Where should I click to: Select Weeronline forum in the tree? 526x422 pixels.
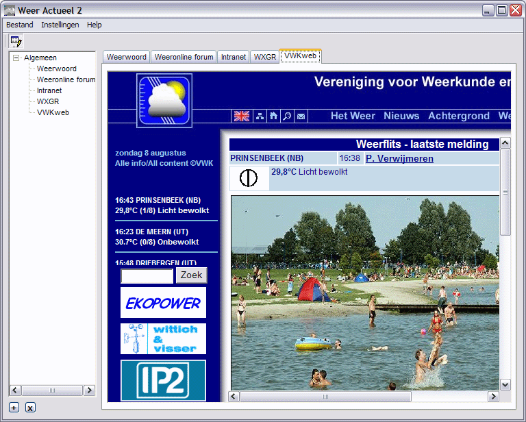tap(66, 80)
